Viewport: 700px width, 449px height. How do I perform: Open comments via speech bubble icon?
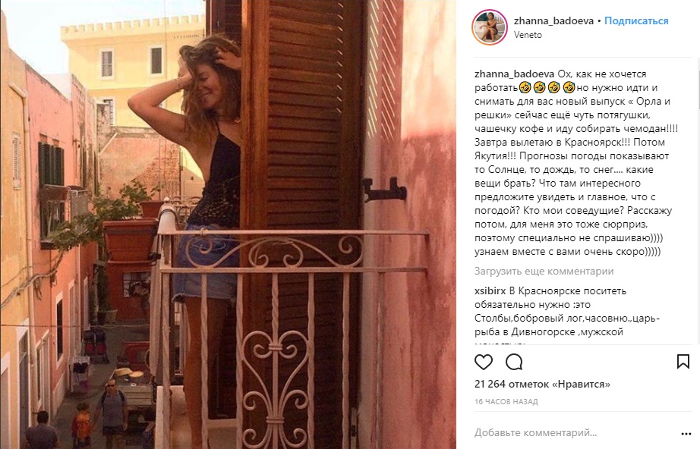pyautogui.click(x=514, y=362)
